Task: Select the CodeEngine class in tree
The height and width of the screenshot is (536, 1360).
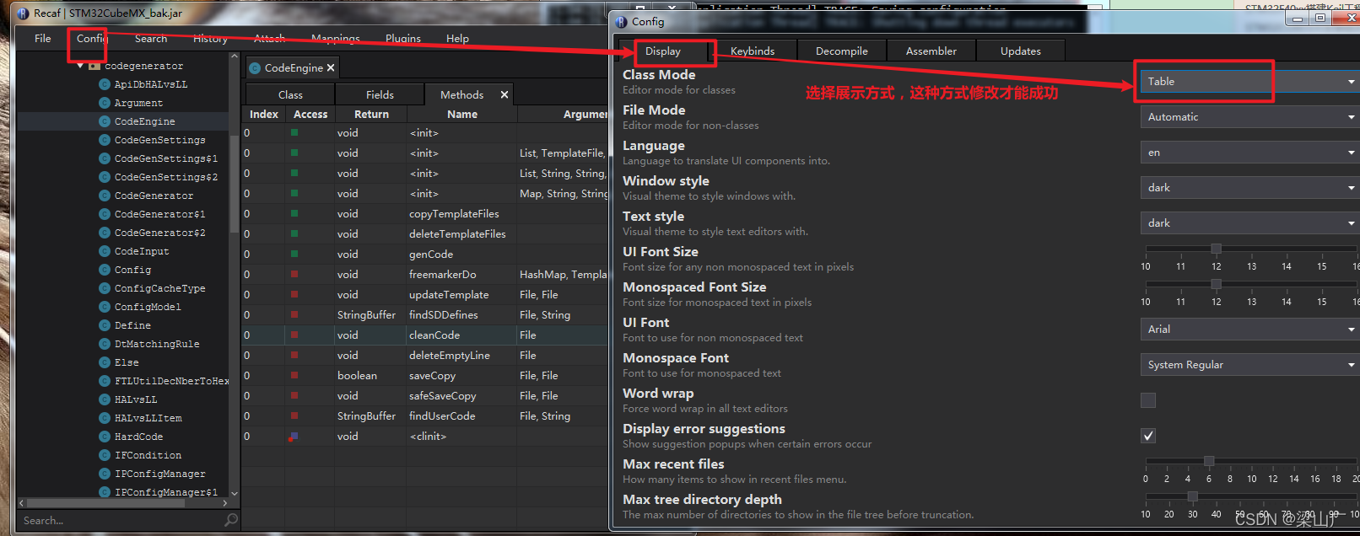Action: 144,121
